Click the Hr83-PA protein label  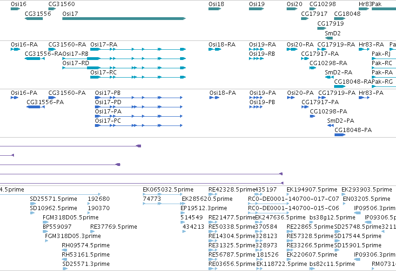click(371, 93)
